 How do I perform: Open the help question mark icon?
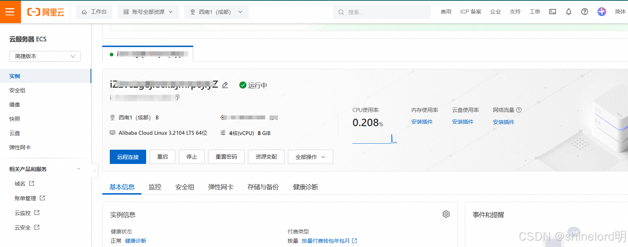pyautogui.click(x=585, y=12)
